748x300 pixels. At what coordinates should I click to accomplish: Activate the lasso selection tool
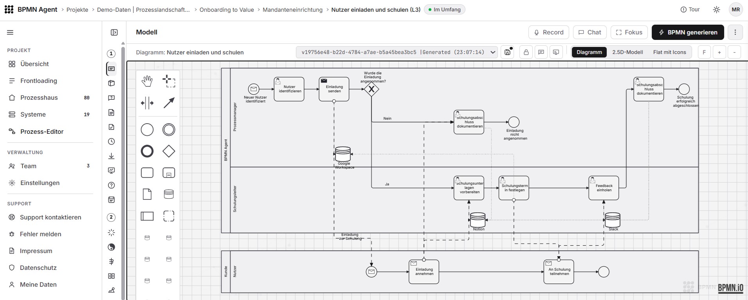coord(169,81)
